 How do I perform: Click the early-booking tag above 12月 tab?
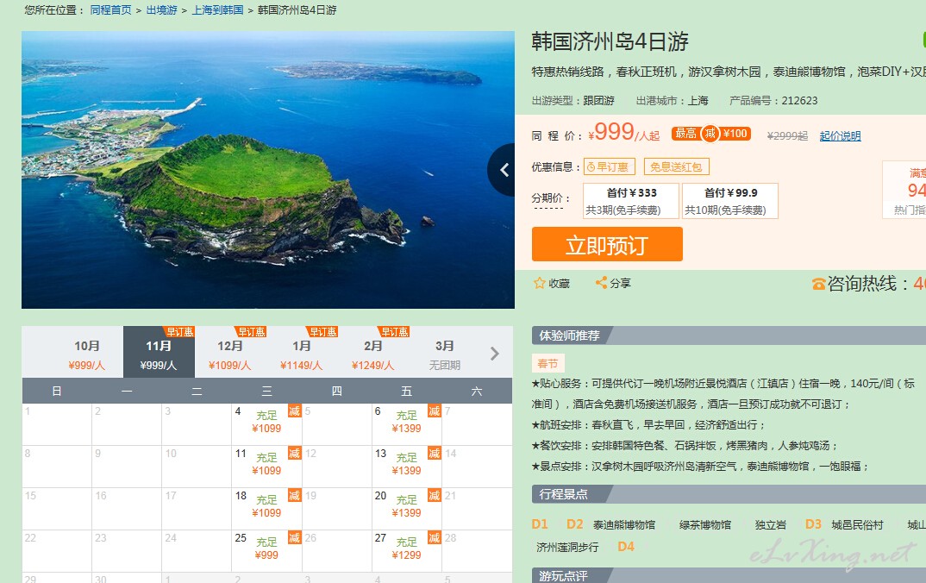tap(252, 332)
